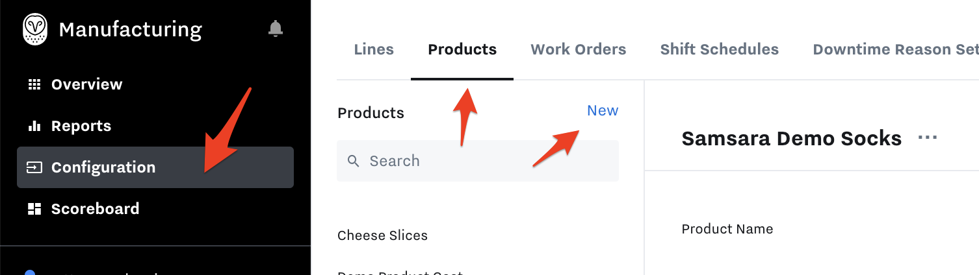Open the Downtime Reason Sets tab
The height and width of the screenshot is (275, 979).
pyautogui.click(x=896, y=49)
